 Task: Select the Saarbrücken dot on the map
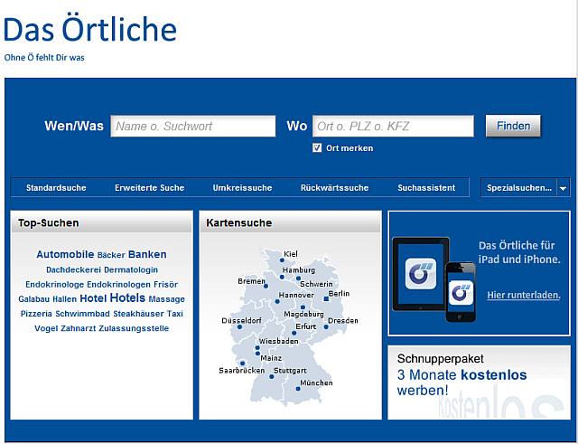242,364
